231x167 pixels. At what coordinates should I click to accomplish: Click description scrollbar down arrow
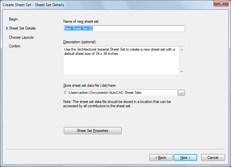182,71
